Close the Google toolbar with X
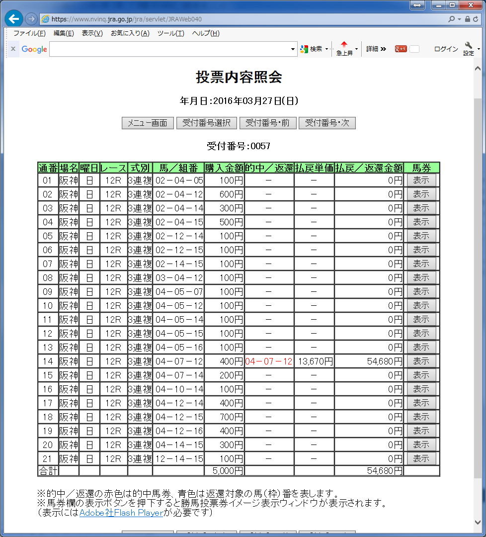 [x=13, y=49]
